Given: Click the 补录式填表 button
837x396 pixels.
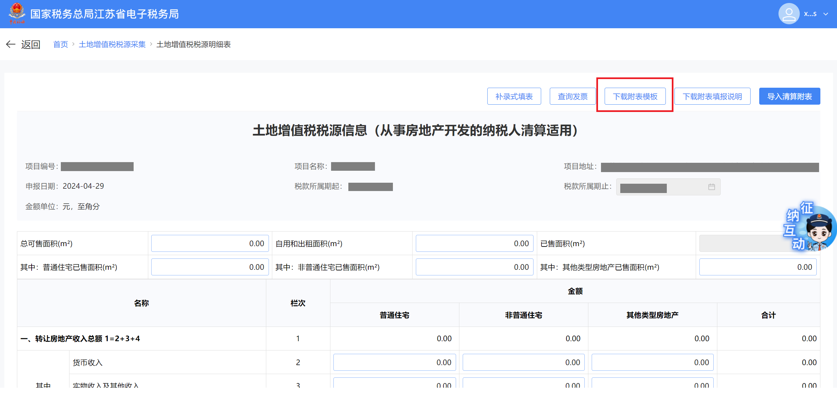Looking at the screenshot, I should tap(514, 96).
